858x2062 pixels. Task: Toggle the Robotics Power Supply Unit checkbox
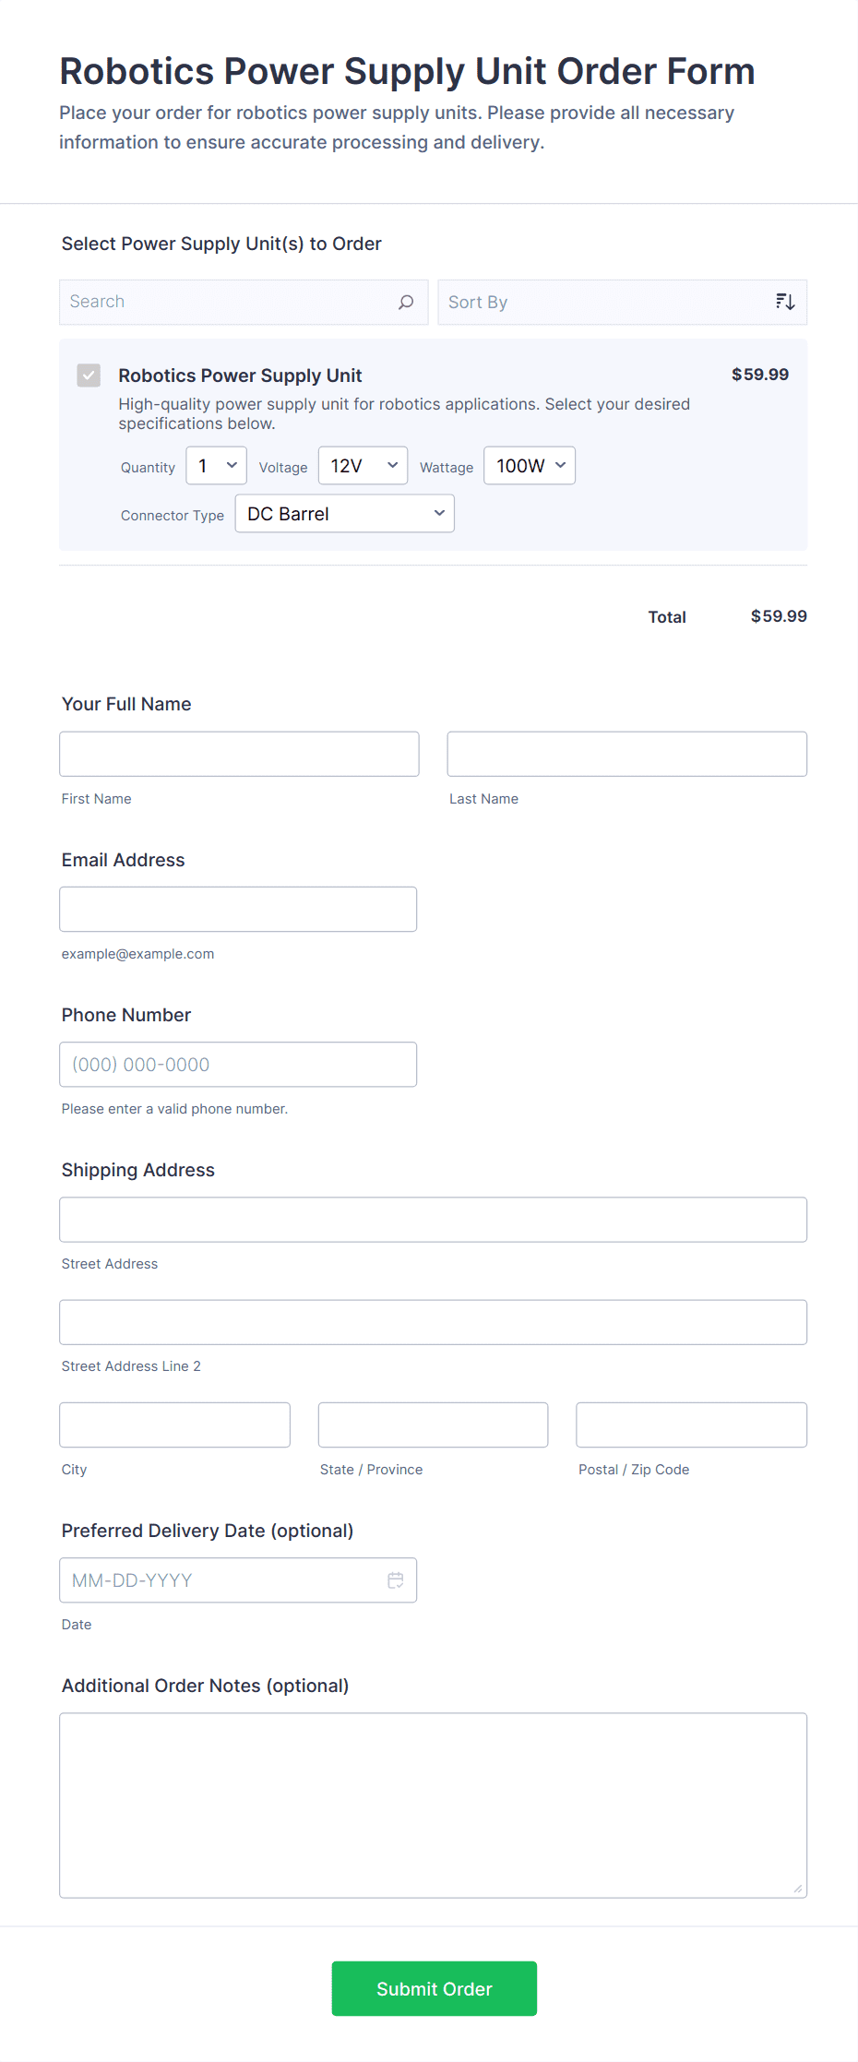[x=89, y=375]
